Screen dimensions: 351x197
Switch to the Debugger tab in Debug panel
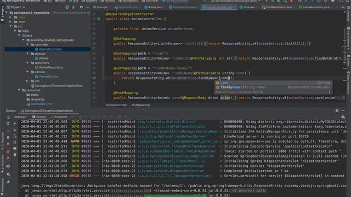pos(20,117)
